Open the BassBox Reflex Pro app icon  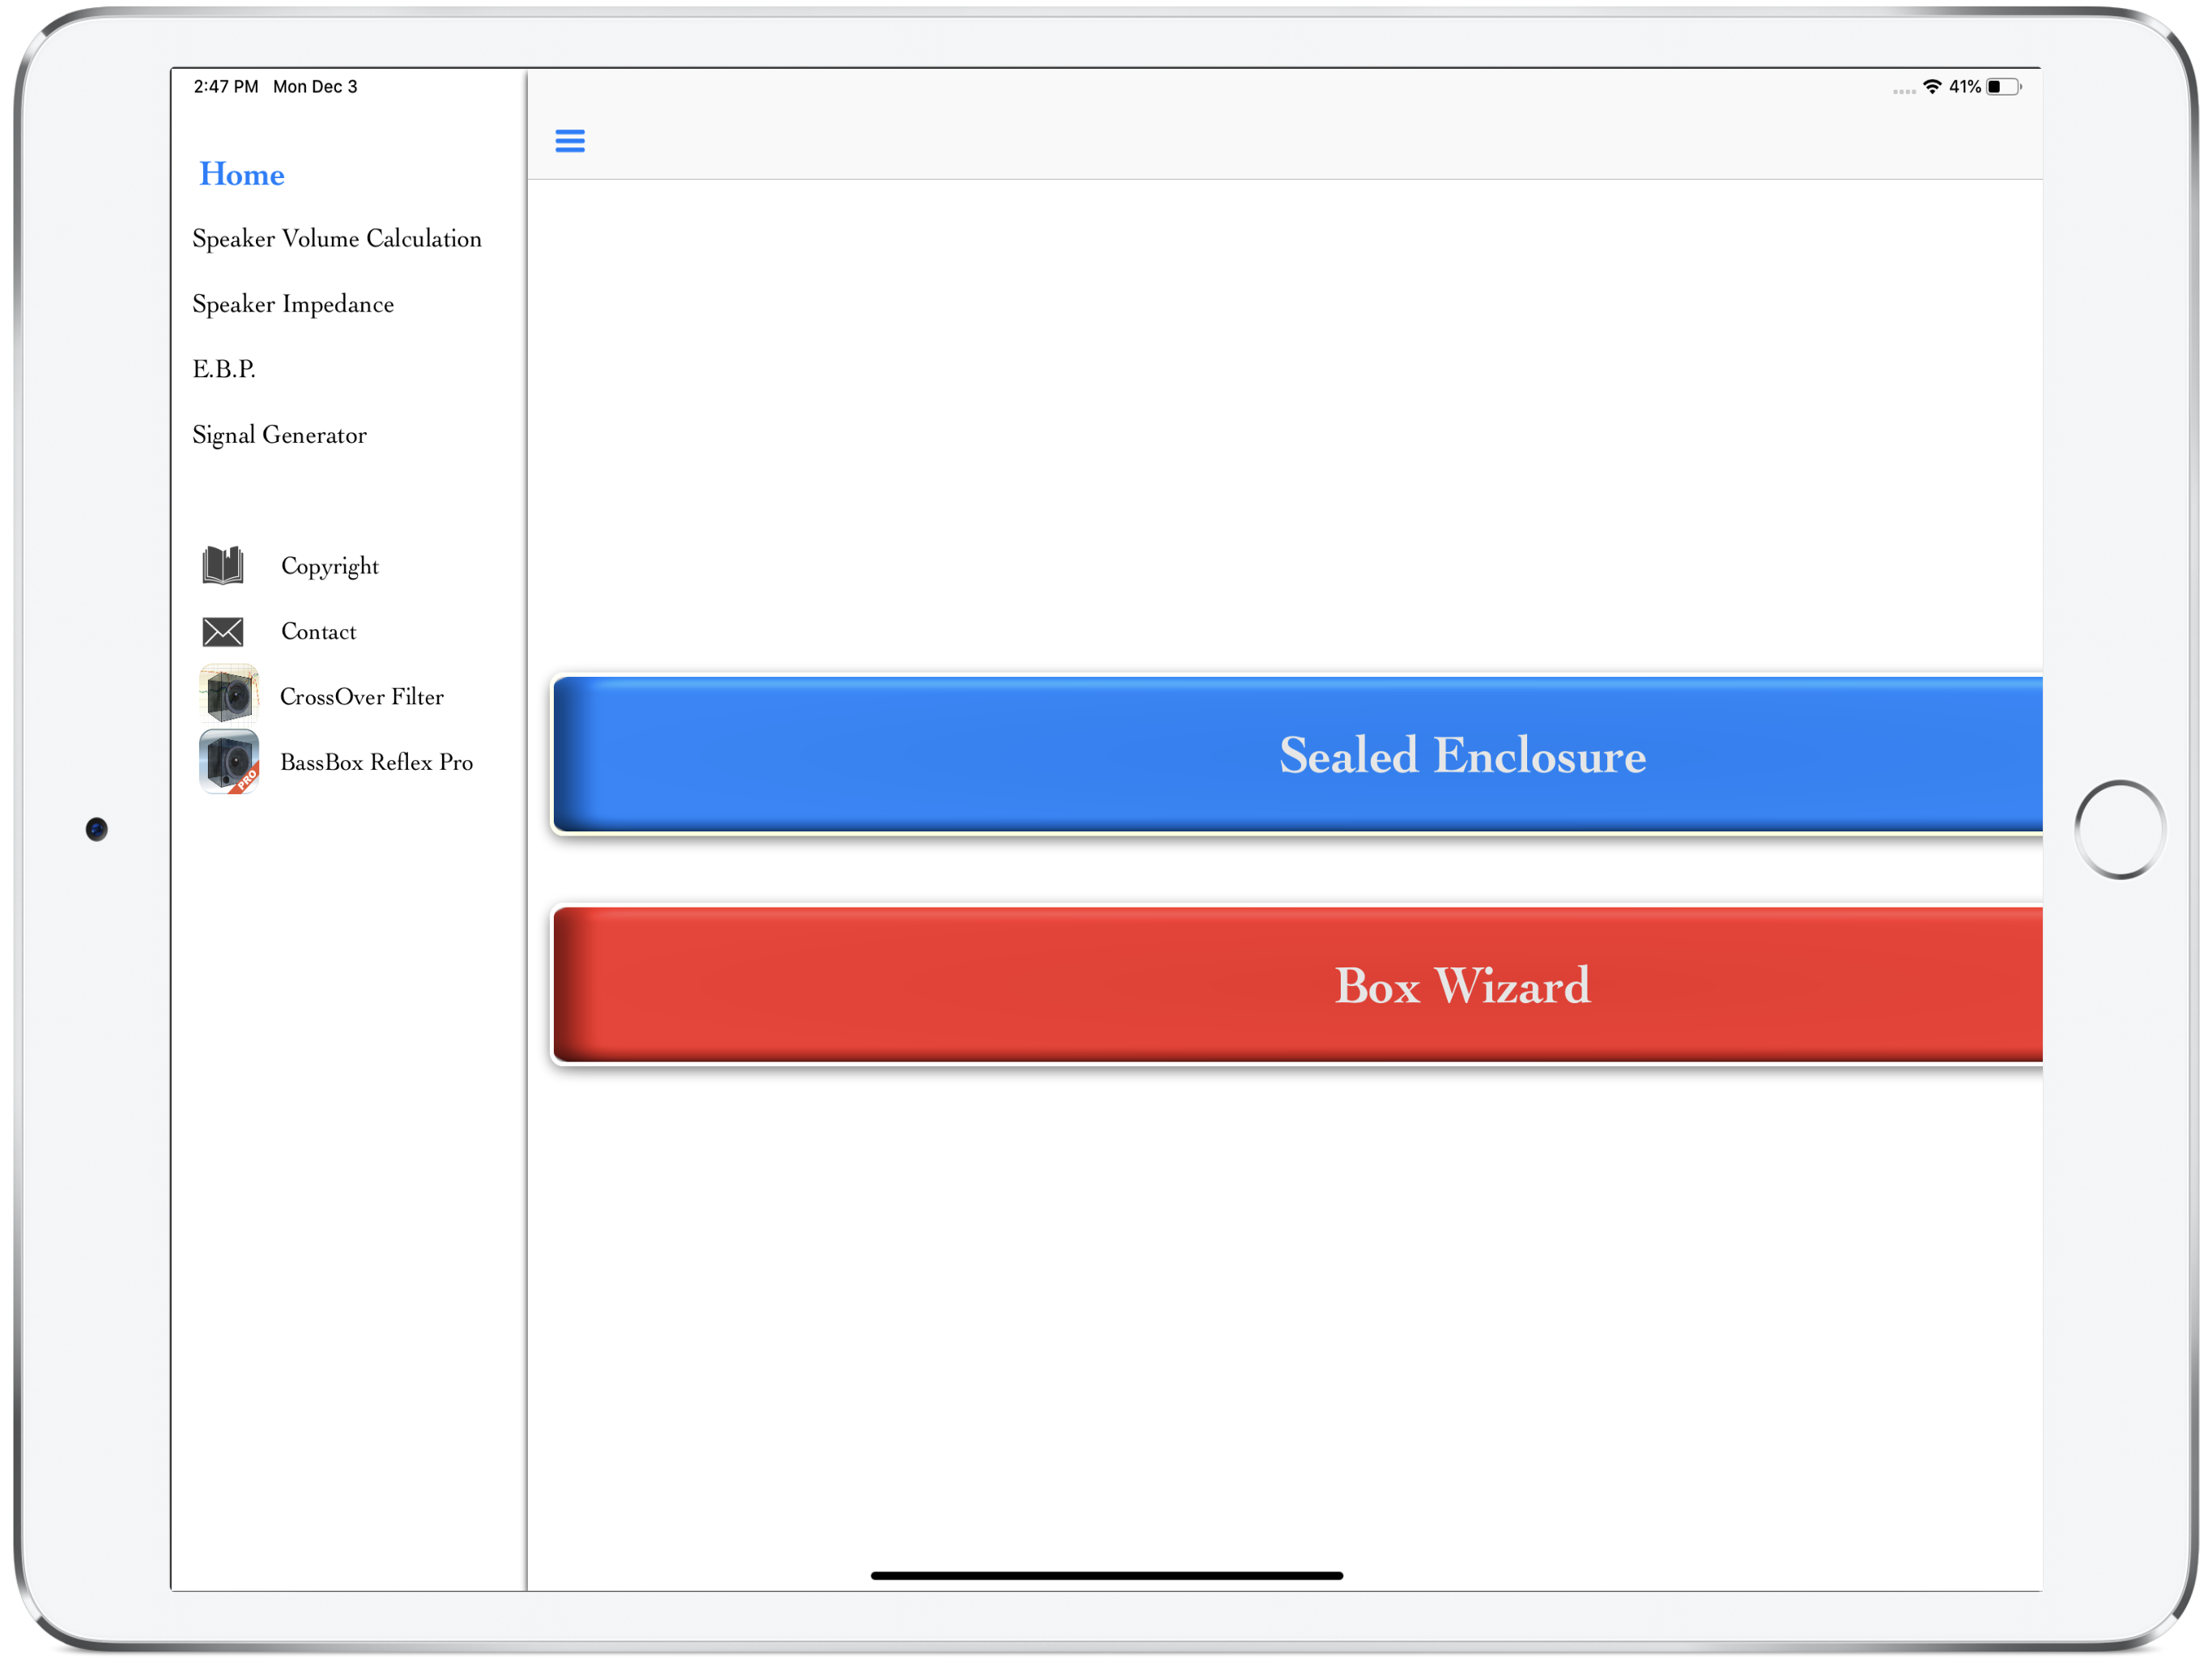[x=229, y=761]
